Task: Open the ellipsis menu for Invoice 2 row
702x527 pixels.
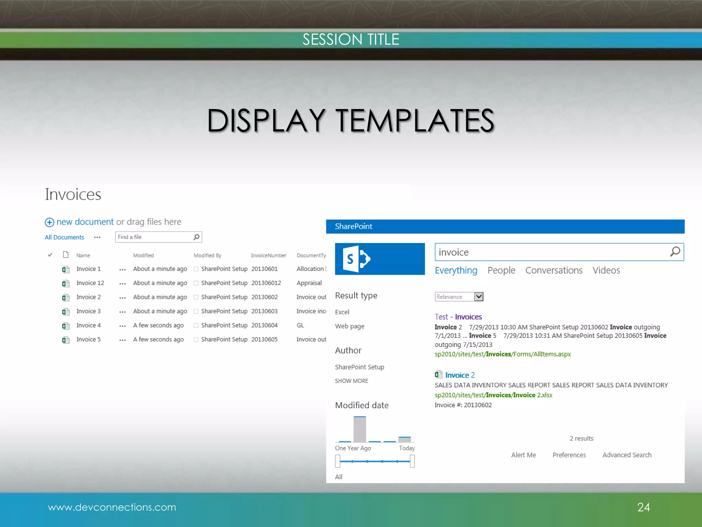Action: coord(122,298)
